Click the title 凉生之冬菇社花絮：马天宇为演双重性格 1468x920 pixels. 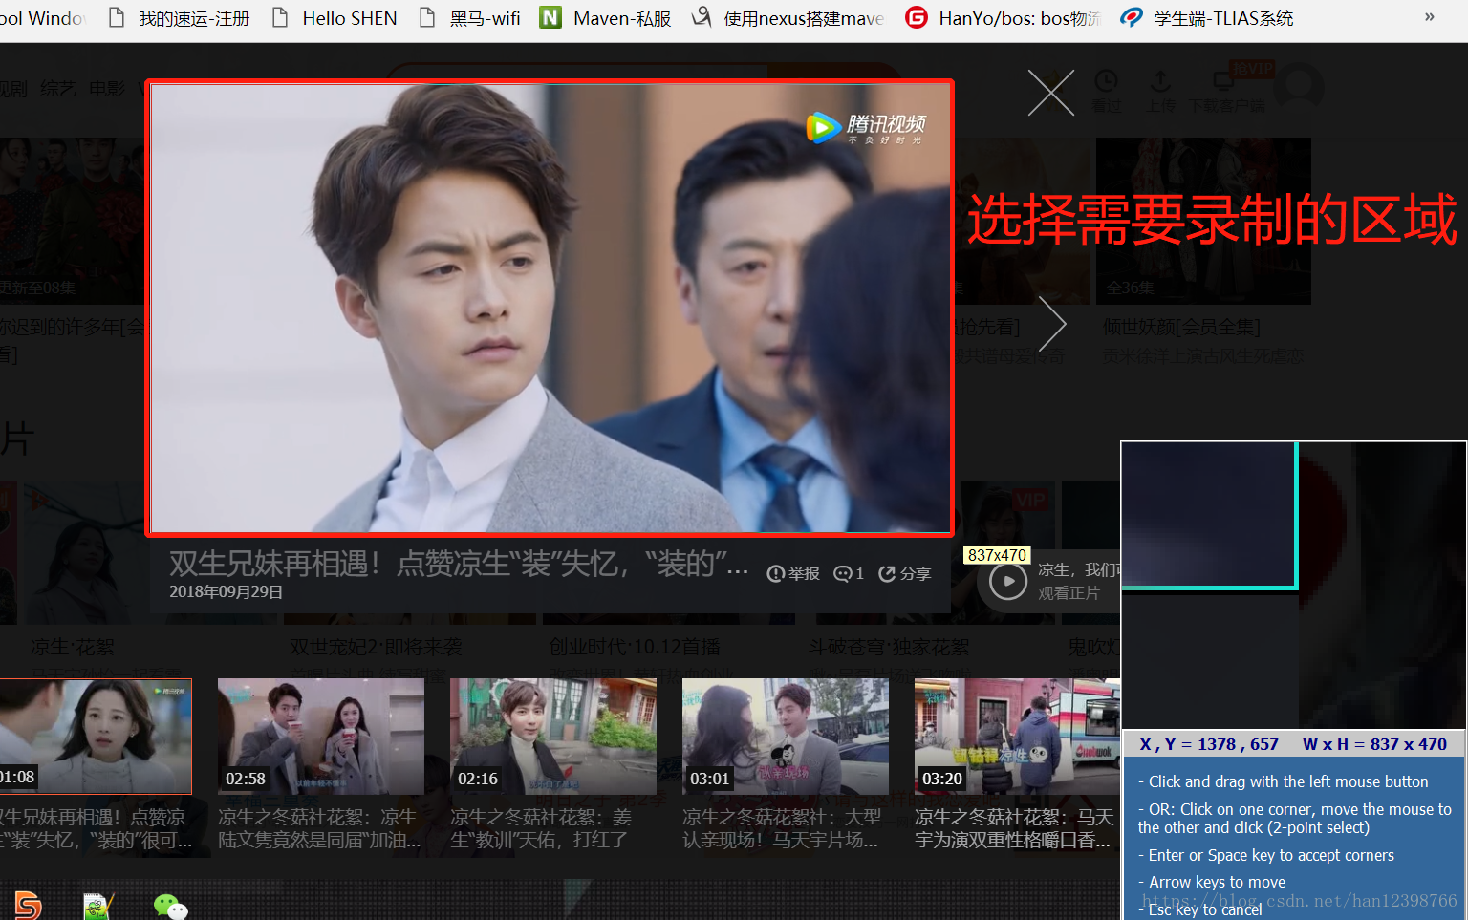click(x=1014, y=828)
